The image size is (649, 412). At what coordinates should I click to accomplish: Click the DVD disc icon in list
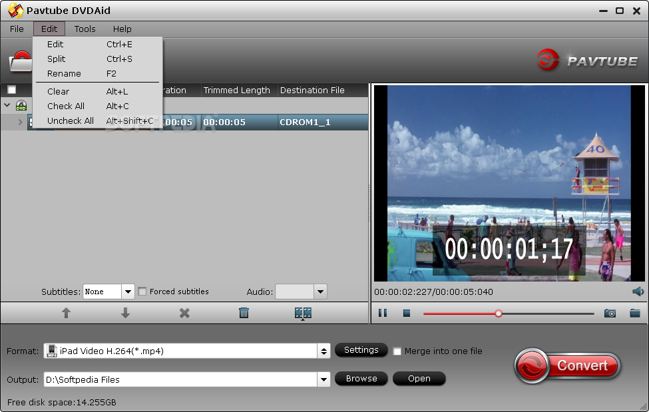pyautogui.click(x=21, y=106)
